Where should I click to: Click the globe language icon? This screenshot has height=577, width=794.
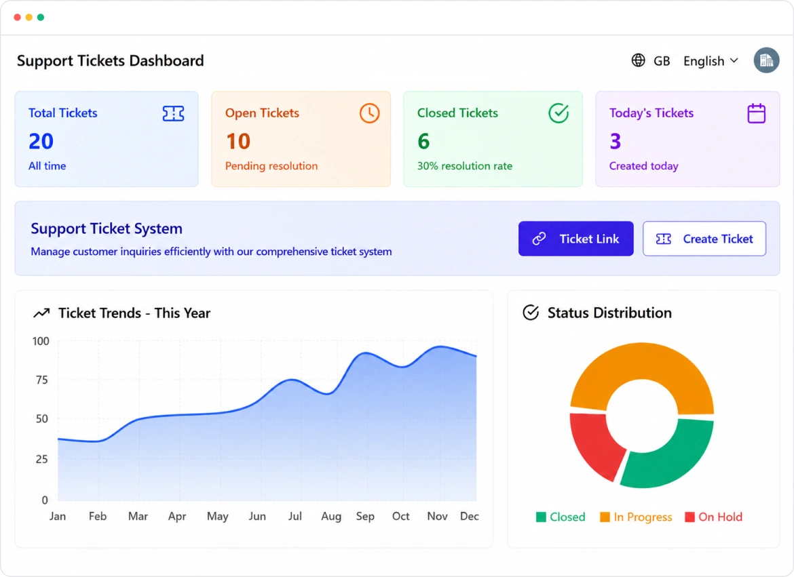point(638,60)
